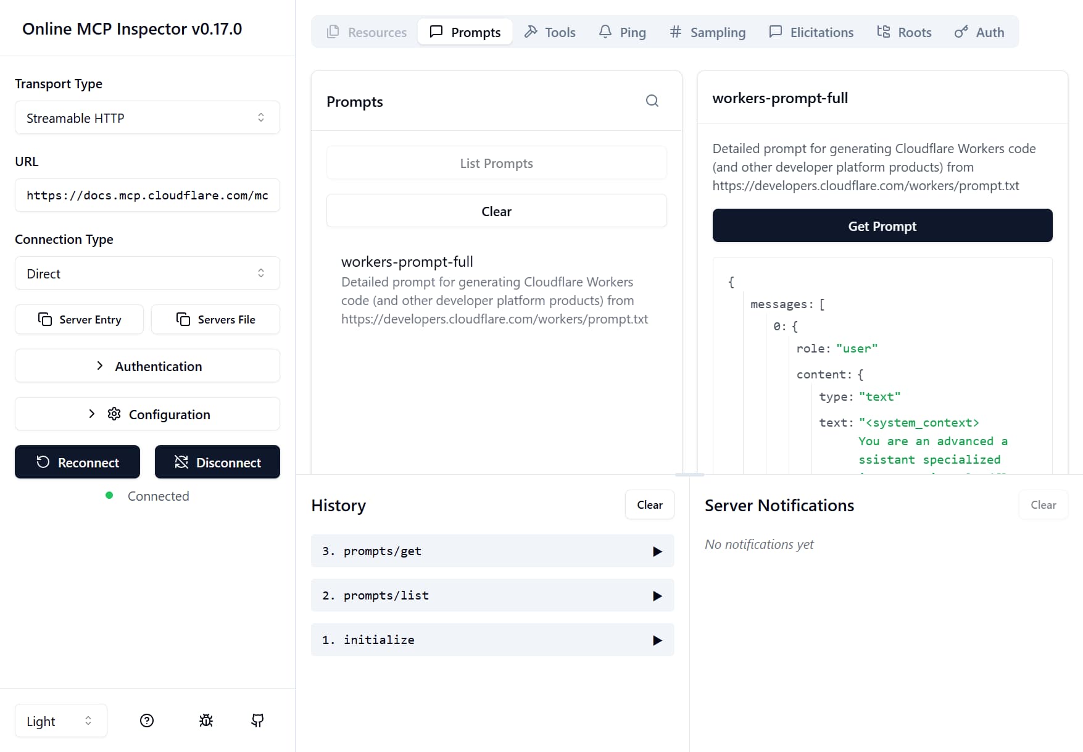Click the Get Prompt button

(x=882, y=225)
